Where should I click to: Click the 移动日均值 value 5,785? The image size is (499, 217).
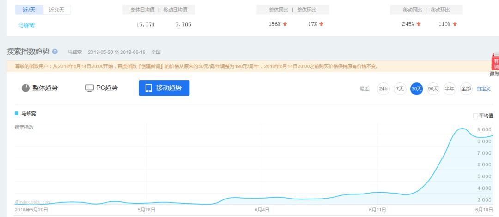tap(183, 24)
